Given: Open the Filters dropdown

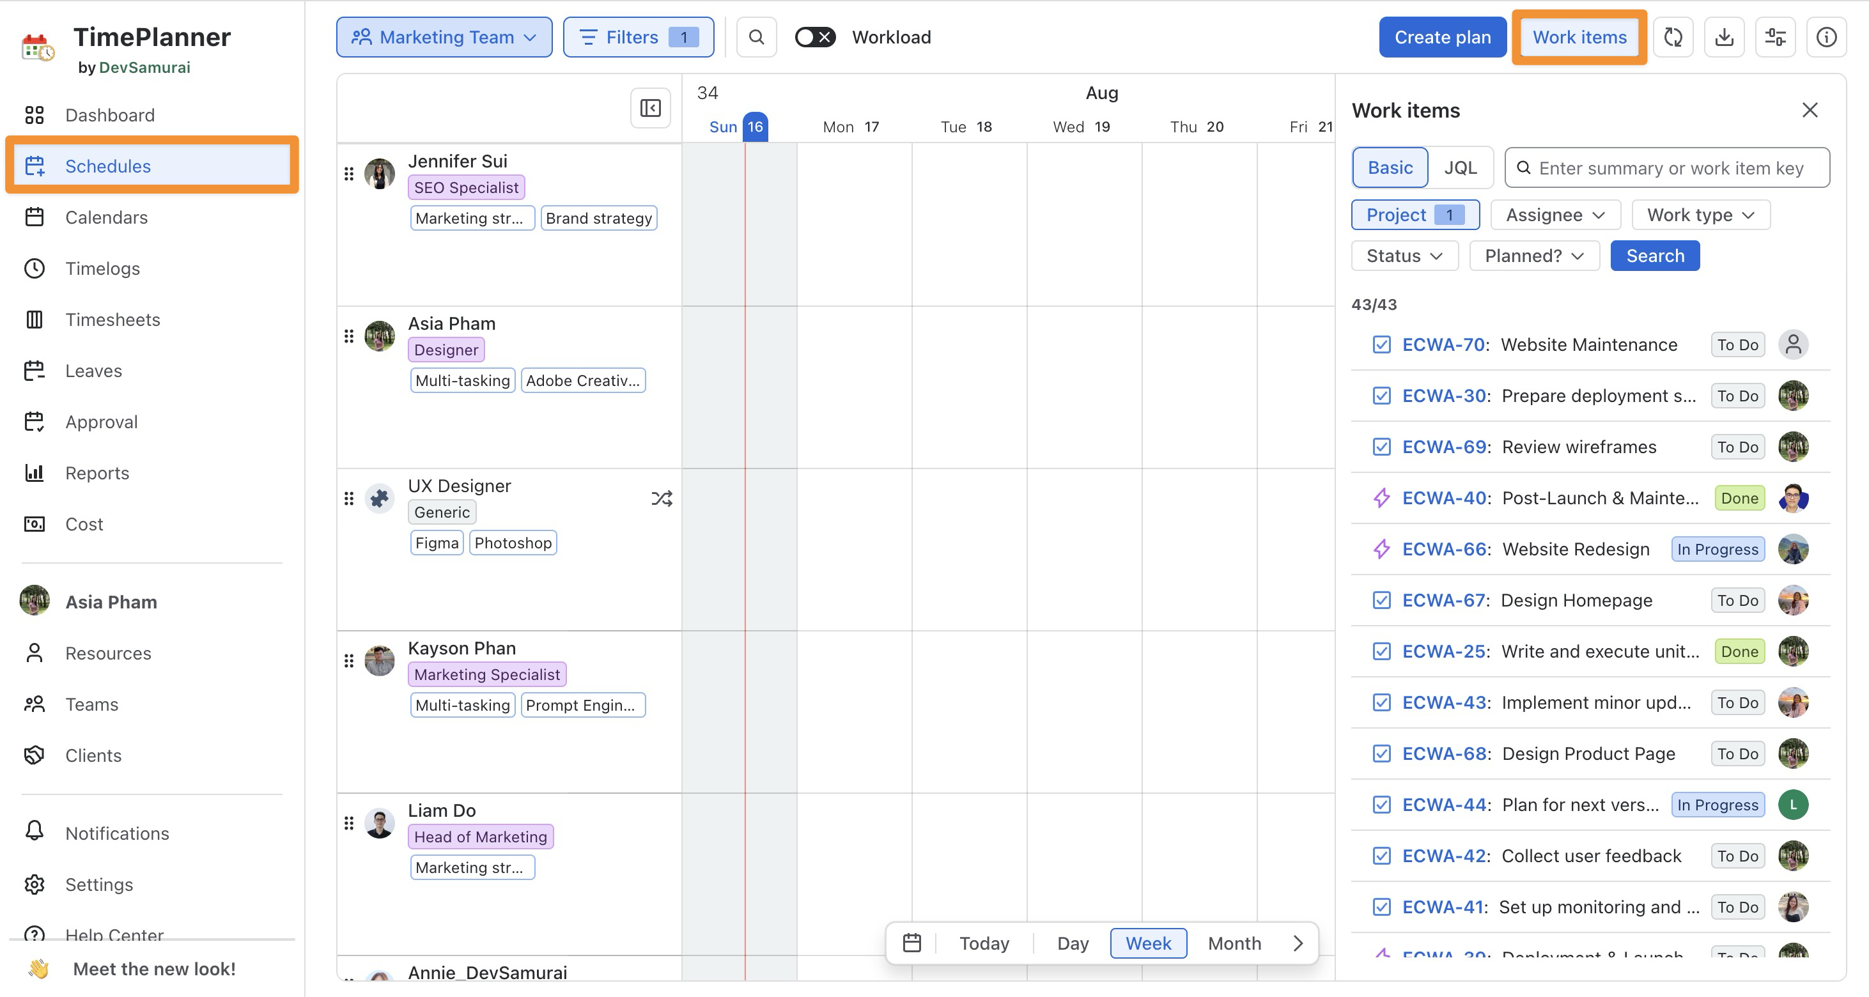Looking at the screenshot, I should (639, 37).
